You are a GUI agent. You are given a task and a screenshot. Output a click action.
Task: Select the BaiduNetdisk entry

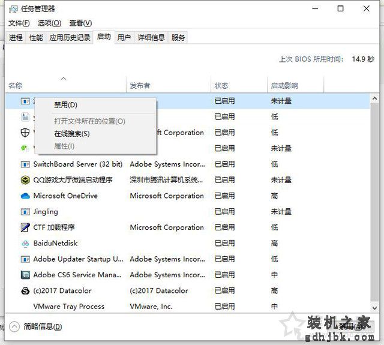point(188,244)
